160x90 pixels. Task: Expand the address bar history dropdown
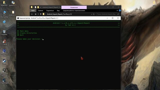click(x=91, y=14)
